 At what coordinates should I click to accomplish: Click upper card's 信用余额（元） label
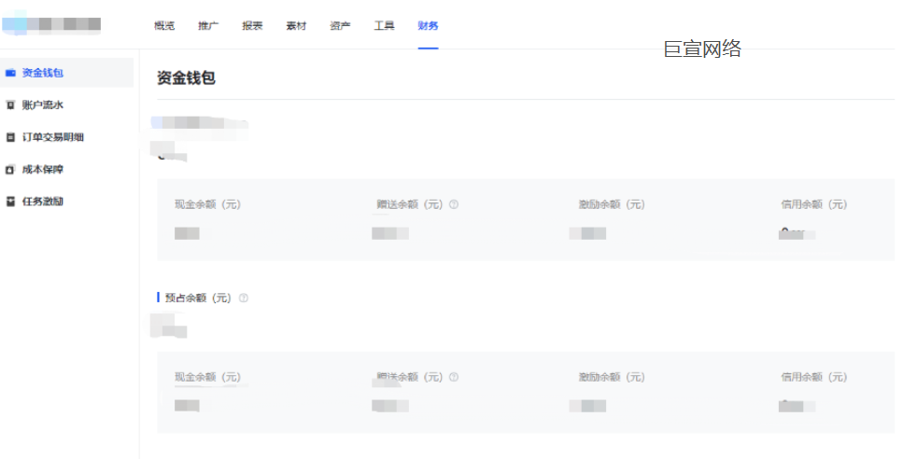(813, 204)
